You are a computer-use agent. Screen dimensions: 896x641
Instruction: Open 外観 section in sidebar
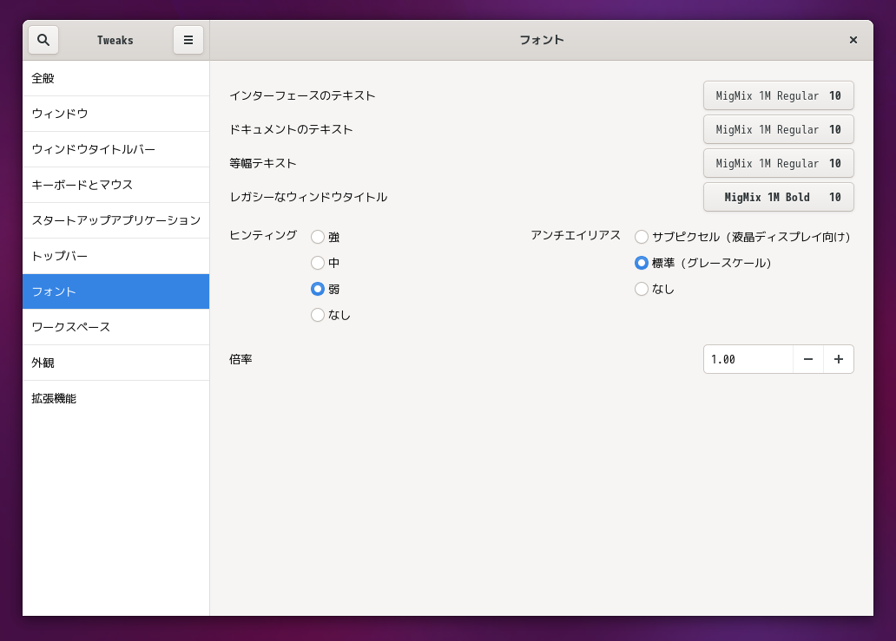[x=116, y=363]
